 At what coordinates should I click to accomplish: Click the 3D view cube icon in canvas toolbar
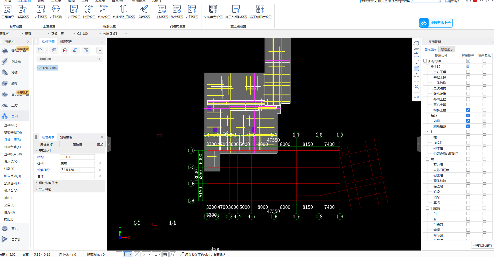pyautogui.click(x=416, y=51)
